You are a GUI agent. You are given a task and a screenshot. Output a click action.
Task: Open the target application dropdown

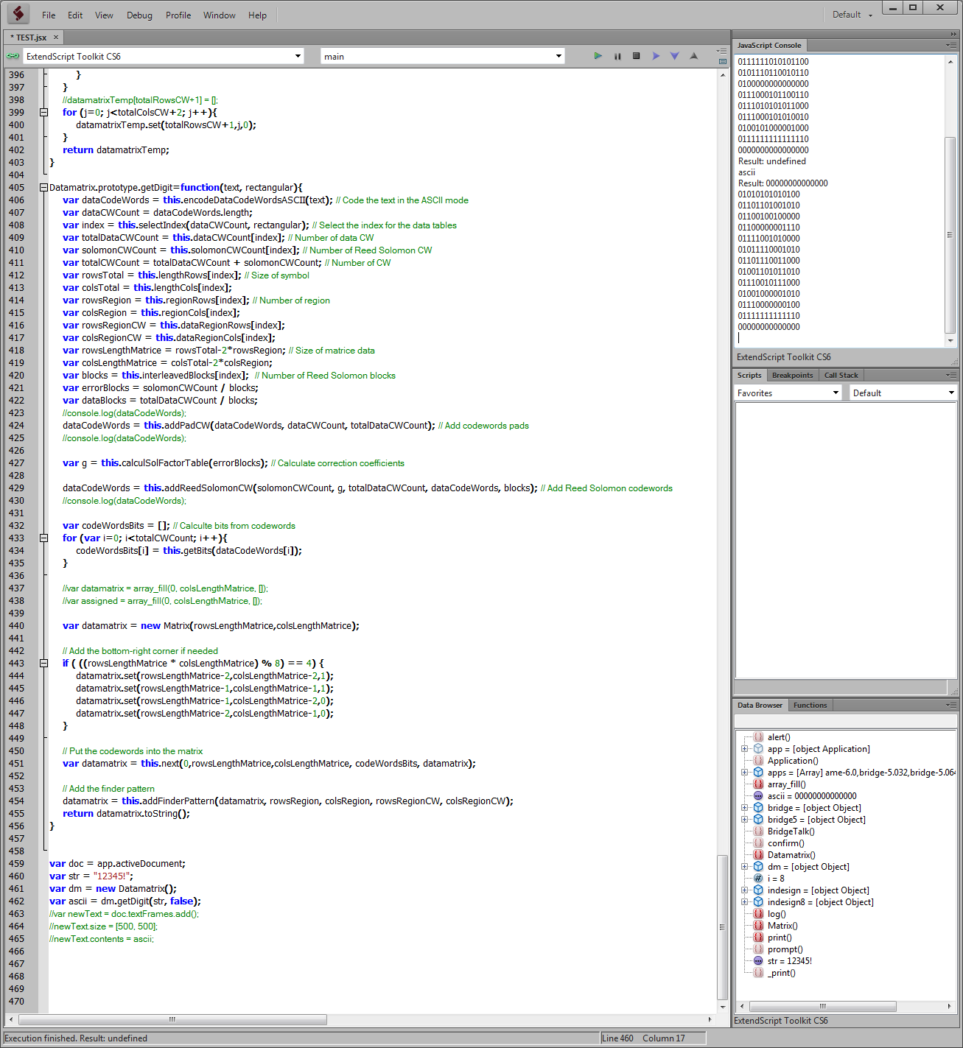[164, 56]
